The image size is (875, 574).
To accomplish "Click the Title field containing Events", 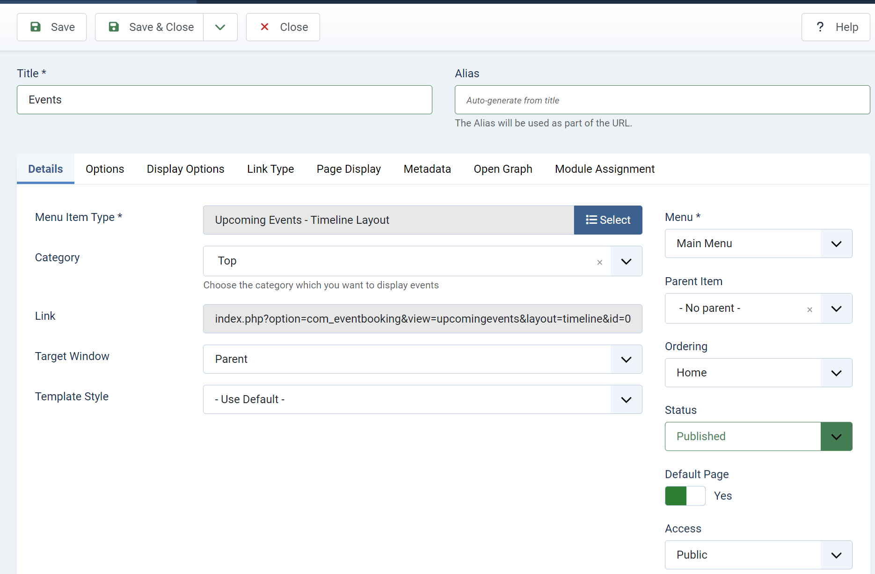I will pyautogui.click(x=225, y=100).
